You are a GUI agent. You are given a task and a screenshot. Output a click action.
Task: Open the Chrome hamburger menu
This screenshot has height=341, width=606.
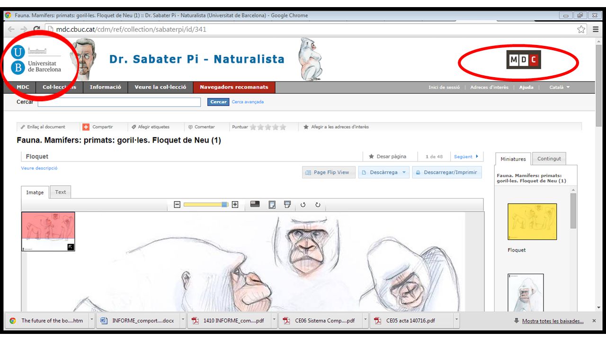click(x=596, y=29)
